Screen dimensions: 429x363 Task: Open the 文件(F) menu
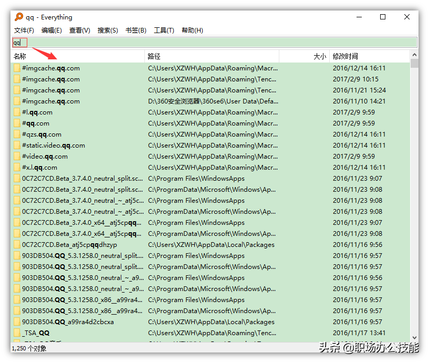tap(24, 30)
